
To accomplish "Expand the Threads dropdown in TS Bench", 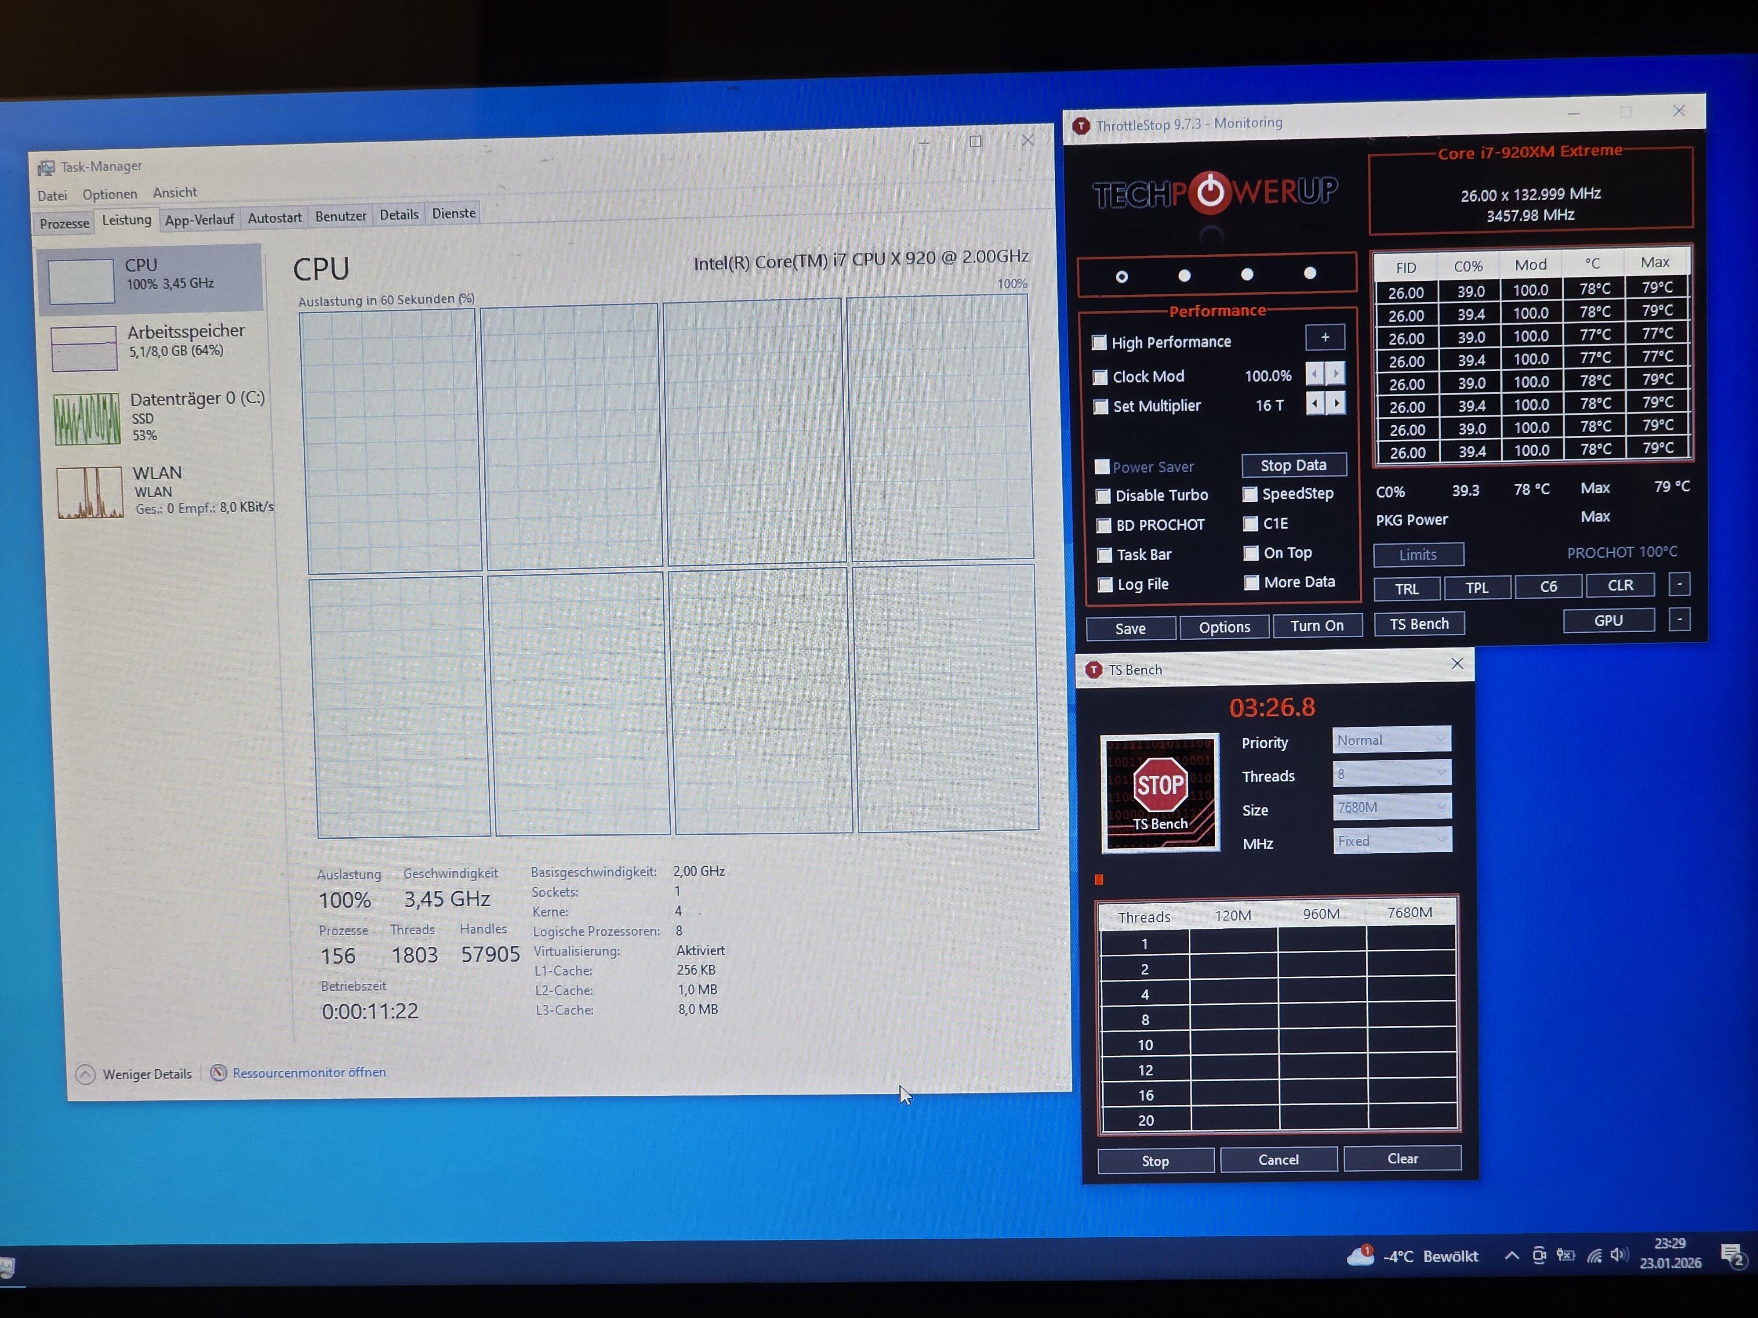I will click(x=1391, y=773).
